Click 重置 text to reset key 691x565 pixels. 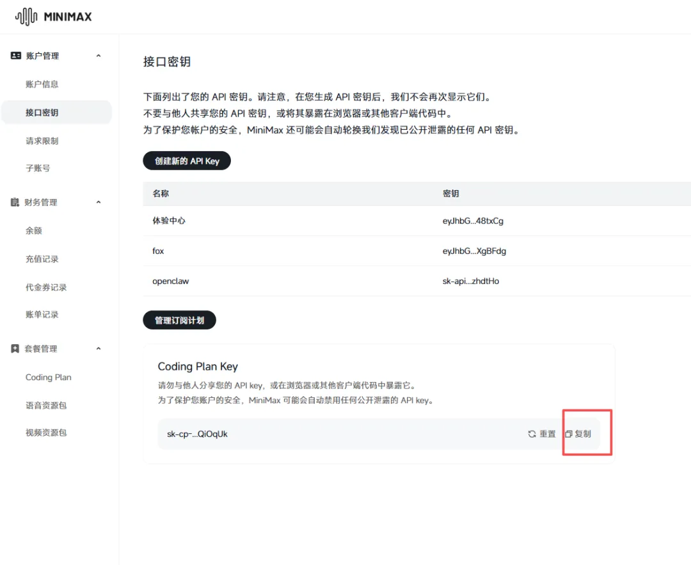(x=548, y=434)
